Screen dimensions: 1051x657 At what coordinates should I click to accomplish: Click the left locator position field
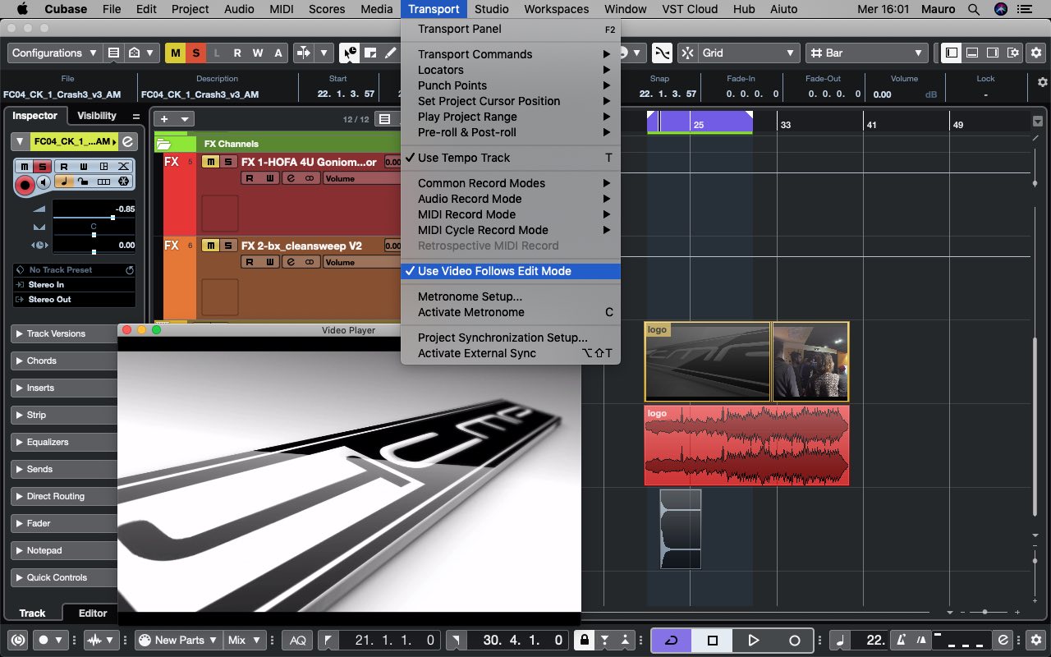(388, 640)
